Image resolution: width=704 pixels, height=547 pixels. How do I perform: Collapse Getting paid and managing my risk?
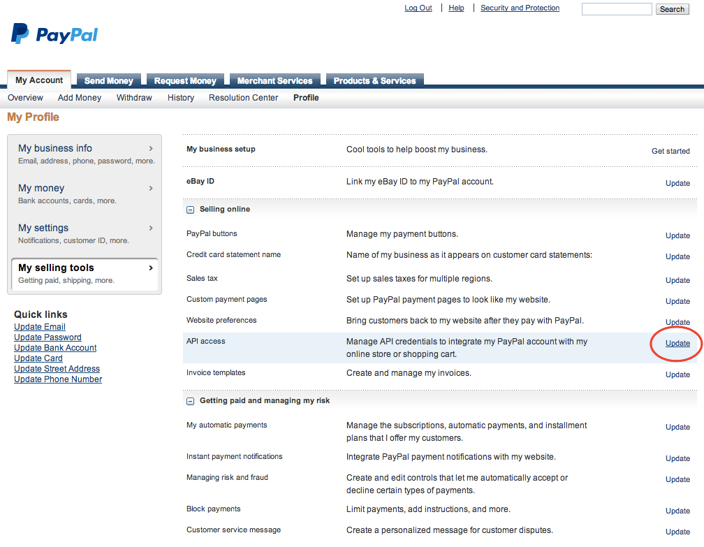pyautogui.click(x=191, y=401)
